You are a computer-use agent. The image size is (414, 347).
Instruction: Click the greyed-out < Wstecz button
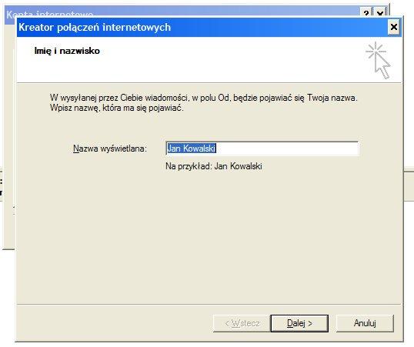point(242,323)
